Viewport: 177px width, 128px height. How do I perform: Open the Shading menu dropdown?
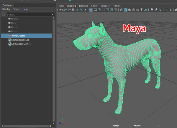pyautogui.click(x=71, y=6)
